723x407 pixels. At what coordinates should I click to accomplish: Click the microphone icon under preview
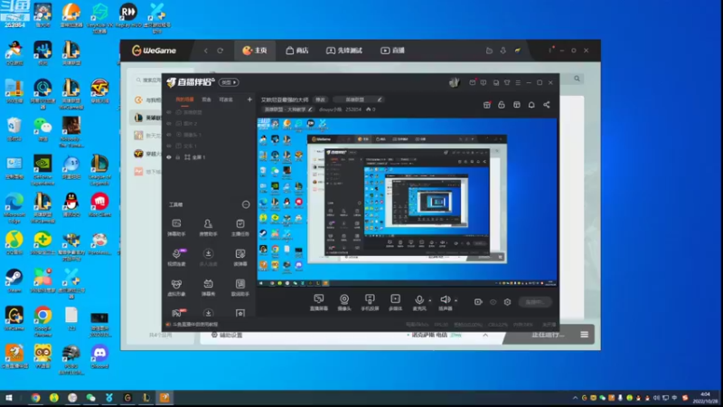(419, 300)
